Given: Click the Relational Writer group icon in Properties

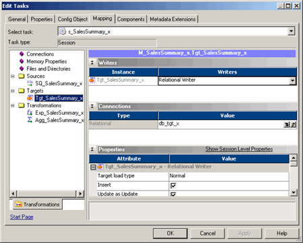Looking at the screenshot, I should click(100, 166).
